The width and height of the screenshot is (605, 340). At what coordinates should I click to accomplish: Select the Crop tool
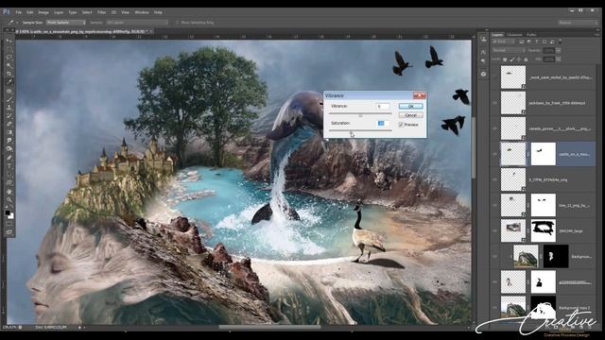(9, 74)
